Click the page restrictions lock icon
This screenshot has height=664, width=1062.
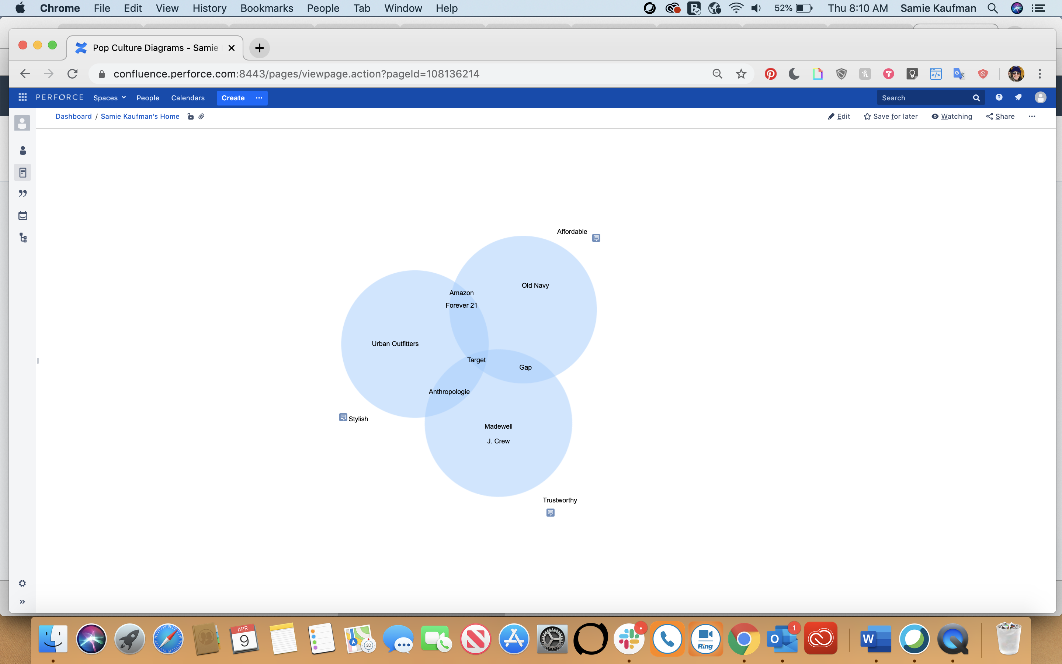pyautogui.click(x=190, y=116)
